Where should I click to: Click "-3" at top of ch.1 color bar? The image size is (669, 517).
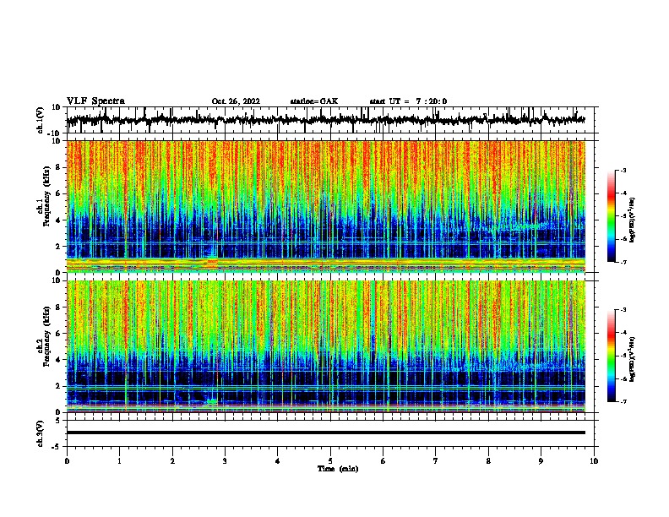click(623, 170)
